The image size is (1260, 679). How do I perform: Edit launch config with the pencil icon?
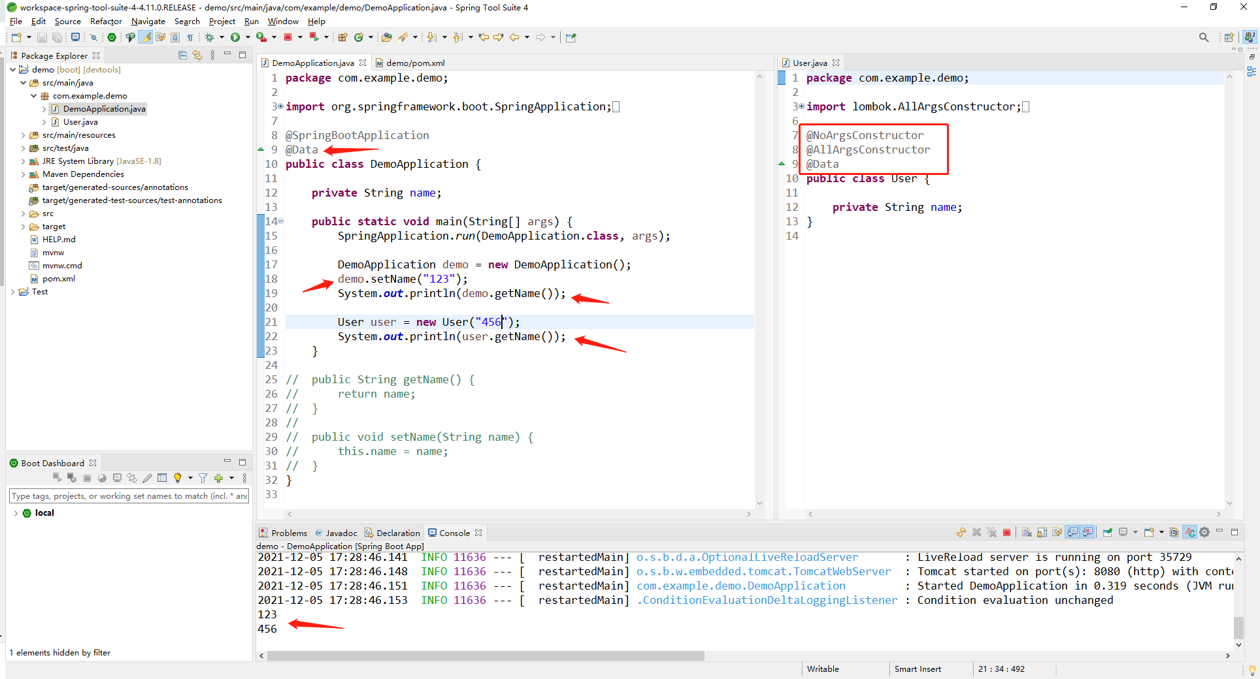pos(148,478)
